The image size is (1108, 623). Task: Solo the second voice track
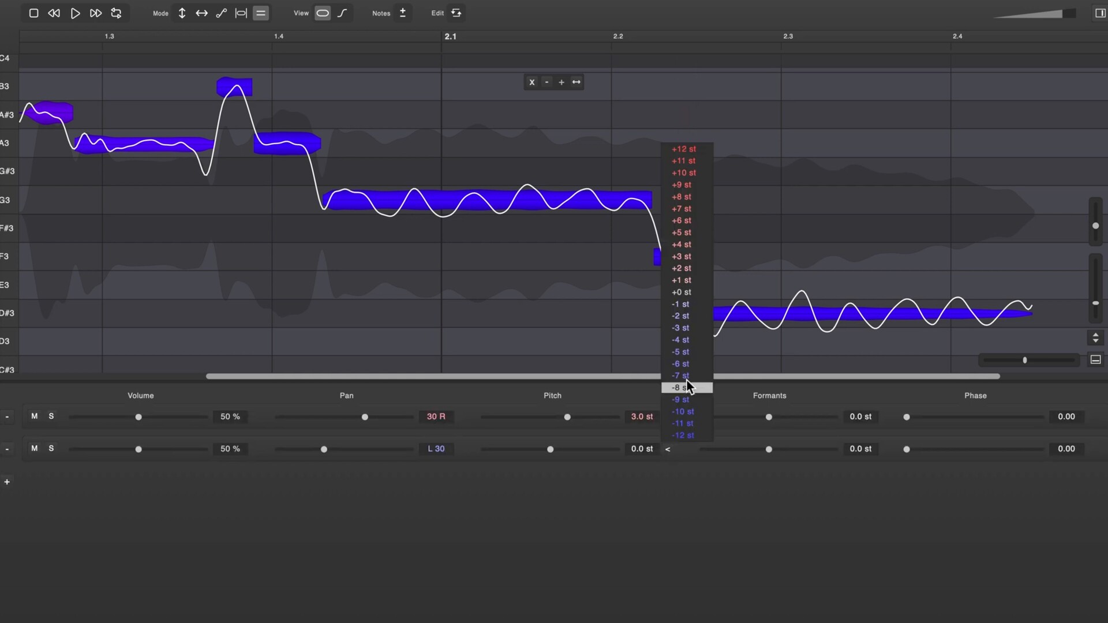(x=51, y=448)
